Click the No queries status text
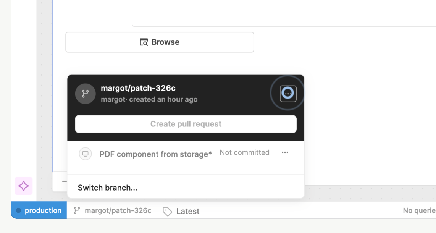Viewport: 436px width, 233px height. pos(419,210)
